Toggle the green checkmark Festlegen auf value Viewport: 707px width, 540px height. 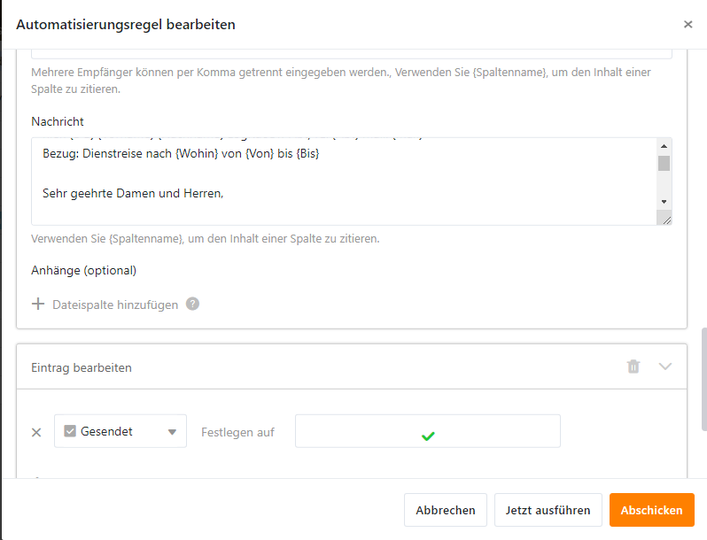pyautogui.click(x=428, y=436)
